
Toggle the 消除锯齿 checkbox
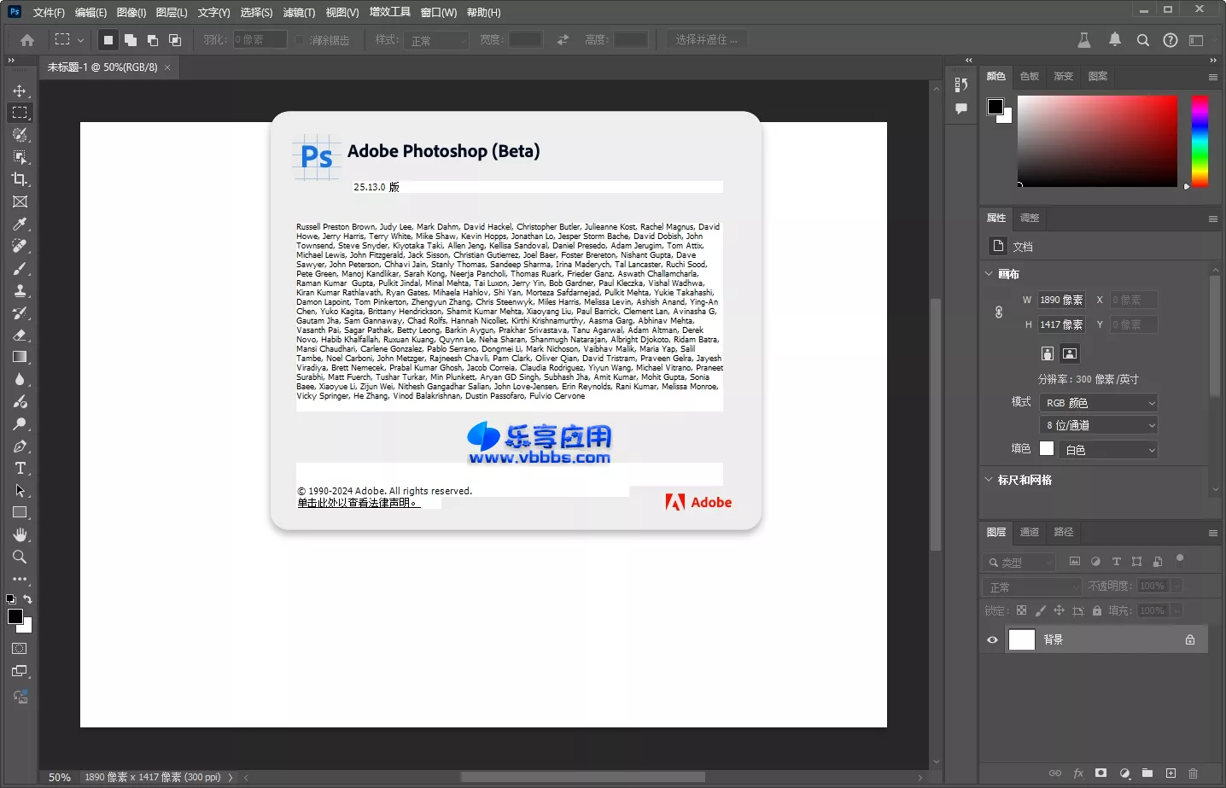(300, 40)
